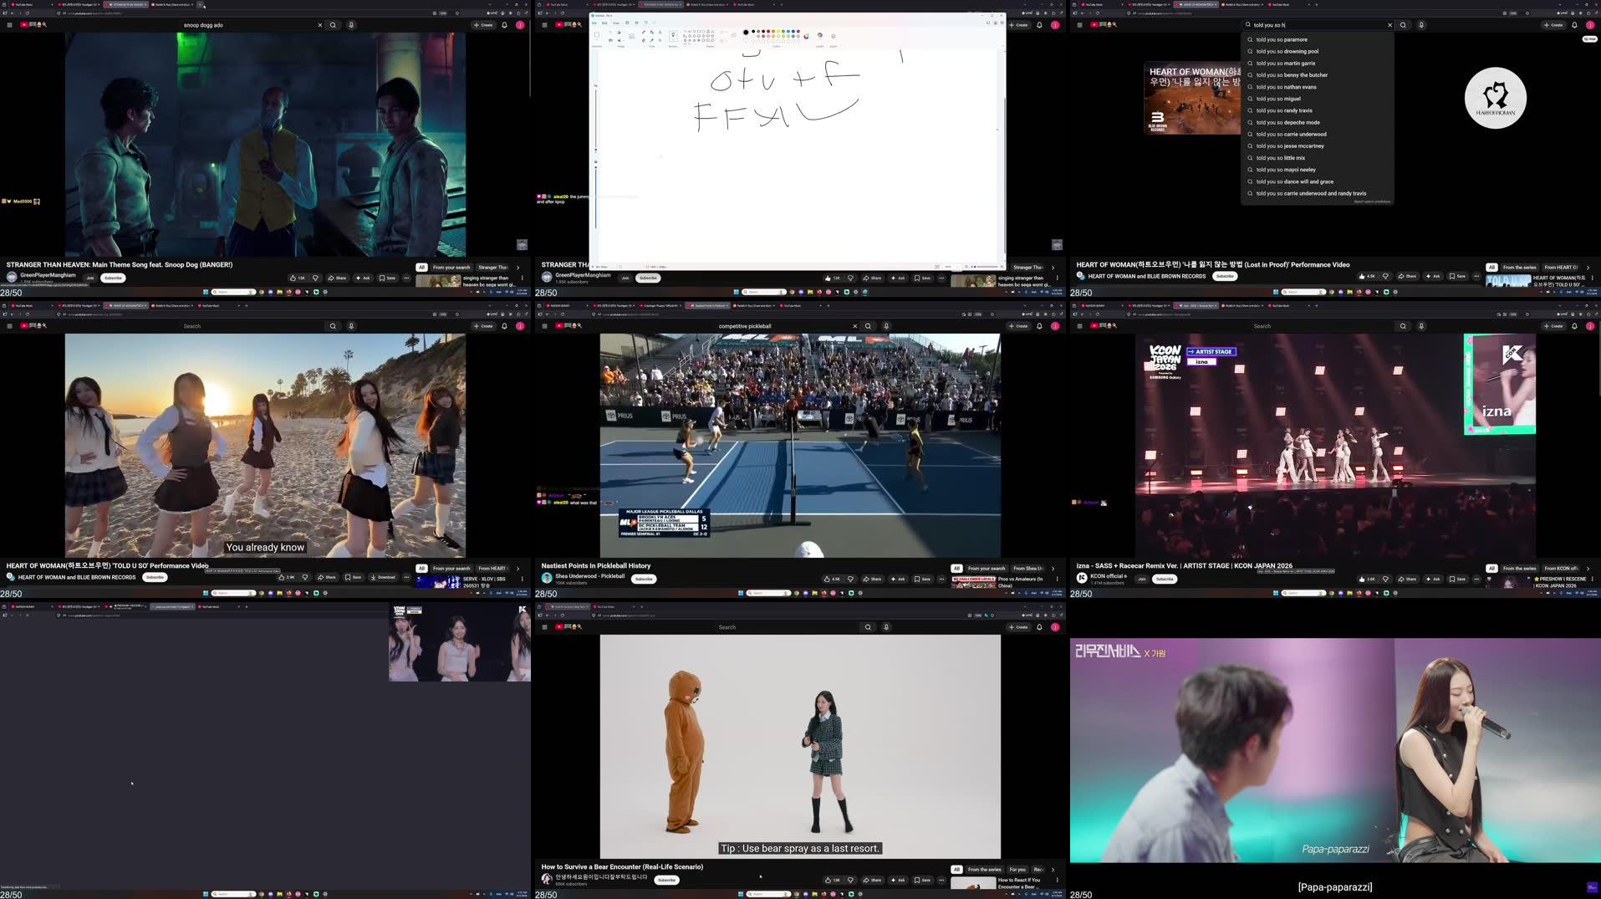1601x899 pixels.
Task: Pick suggestion "told you so depeche mode"
Action: point(1318,122)
